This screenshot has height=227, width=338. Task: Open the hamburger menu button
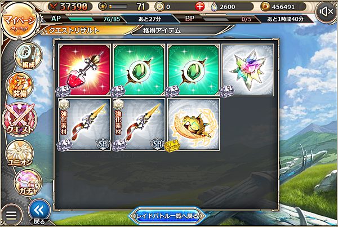click(11, 215)
